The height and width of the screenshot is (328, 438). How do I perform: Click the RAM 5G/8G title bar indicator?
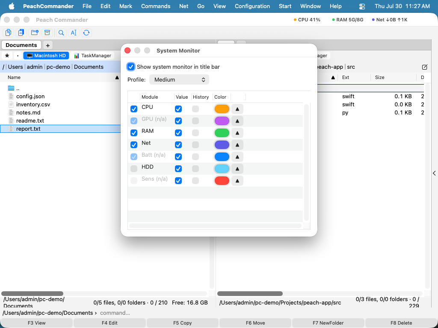(x=347, y=20)
